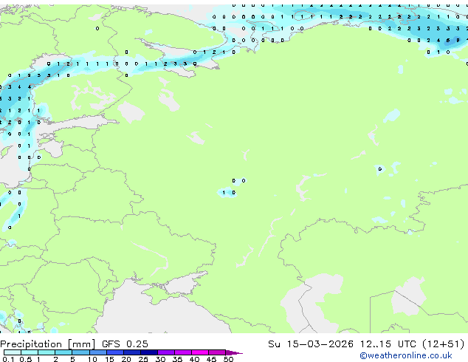Click the '40' legend scale label
The height and width of the screenshot is (362, 468).
[195, 359]
